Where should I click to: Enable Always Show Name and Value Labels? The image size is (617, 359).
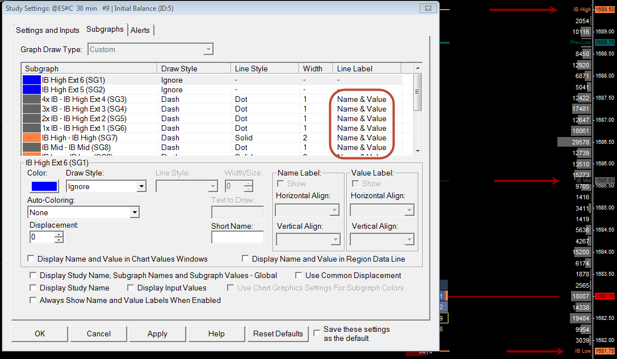click(x=33, y=301)
